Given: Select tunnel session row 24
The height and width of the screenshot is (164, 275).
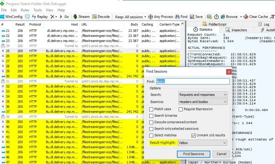Looking at the screenshot, I should point(90,46).
